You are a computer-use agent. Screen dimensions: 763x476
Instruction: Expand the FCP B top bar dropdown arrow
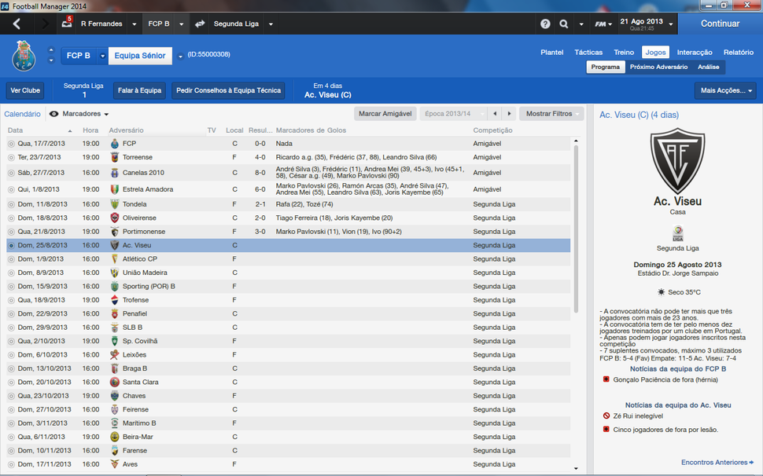[x=181, y=24]
